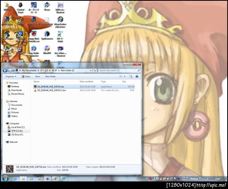Image resolution: width=228 pixels, height=189 pixels.
Task: Open the volume tray icon
Action: [x=208, y=179]
